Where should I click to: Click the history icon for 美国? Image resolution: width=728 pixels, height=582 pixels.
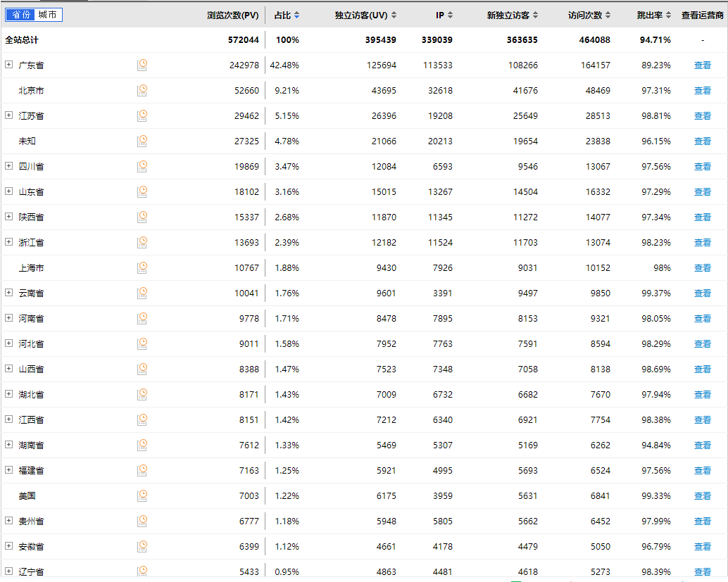point(142,495)
